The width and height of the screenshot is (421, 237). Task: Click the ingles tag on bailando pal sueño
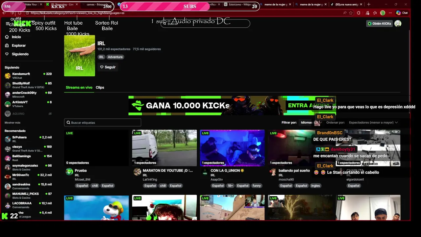coord(315,186)
